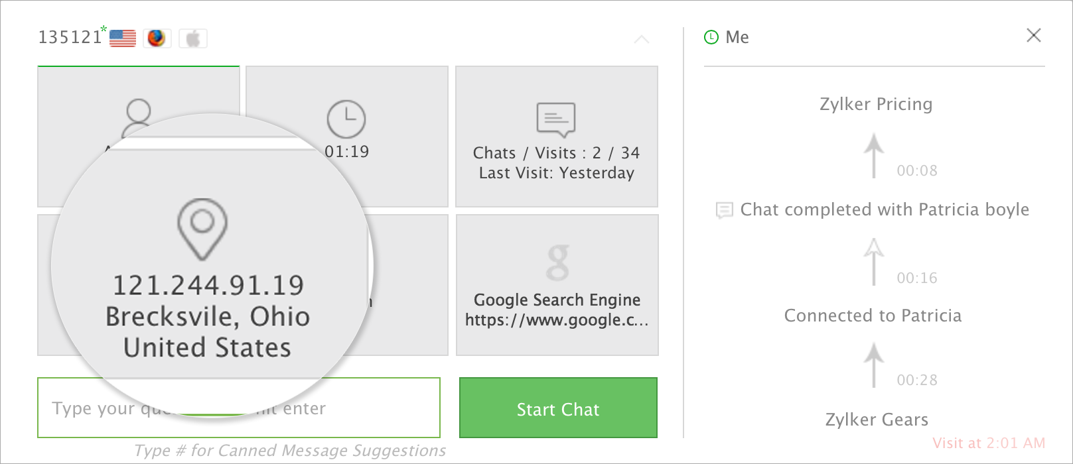Click the chat icon next to Chat completed

coord(724,210)
